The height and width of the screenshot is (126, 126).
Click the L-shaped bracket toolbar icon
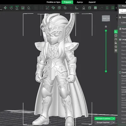77,8
